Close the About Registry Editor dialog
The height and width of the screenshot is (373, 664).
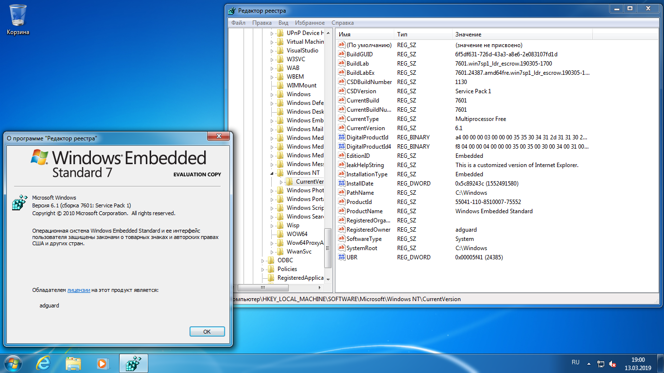[218, 136]
